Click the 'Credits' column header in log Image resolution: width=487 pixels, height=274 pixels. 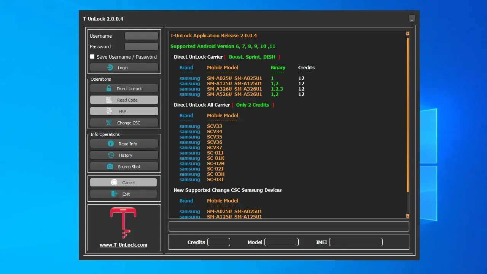[x=306, y=67]
